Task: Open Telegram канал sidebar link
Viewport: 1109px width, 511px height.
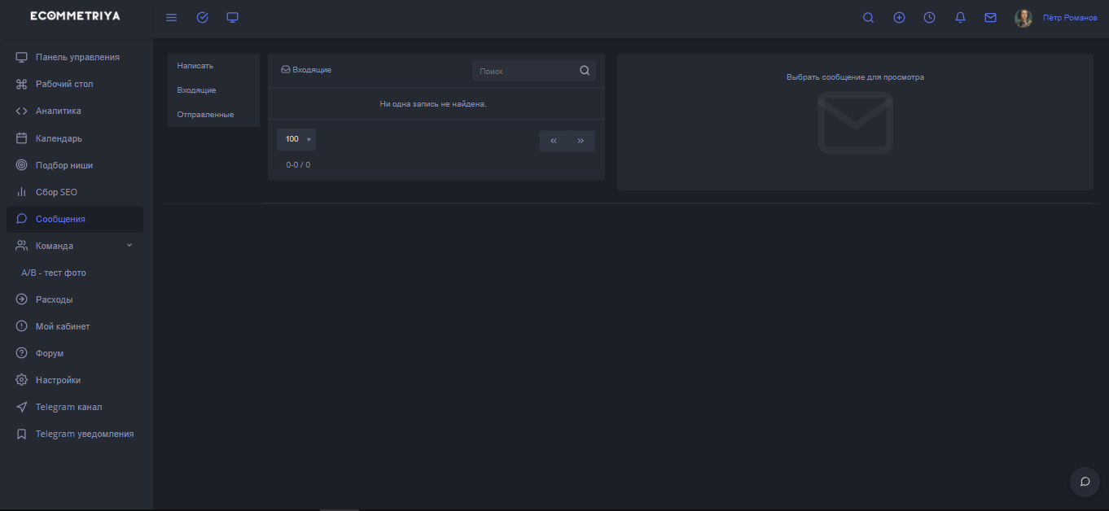Action: (68, 407)
